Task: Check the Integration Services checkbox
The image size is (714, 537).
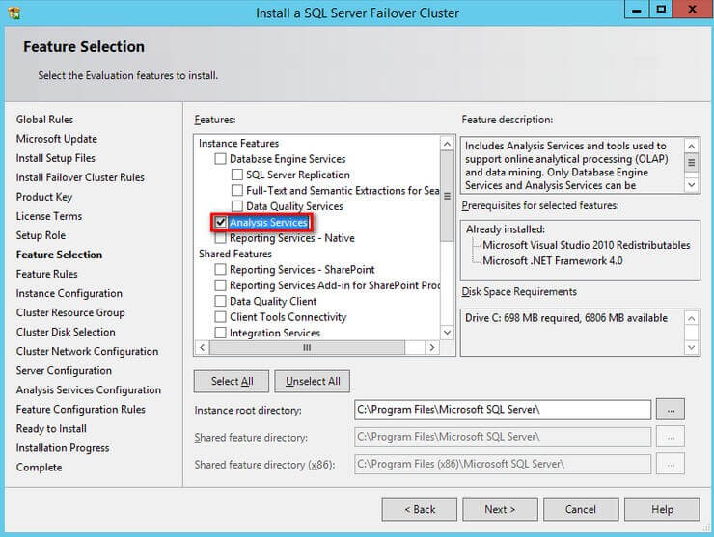Action: pyautogui.click(x=220, y=333)
